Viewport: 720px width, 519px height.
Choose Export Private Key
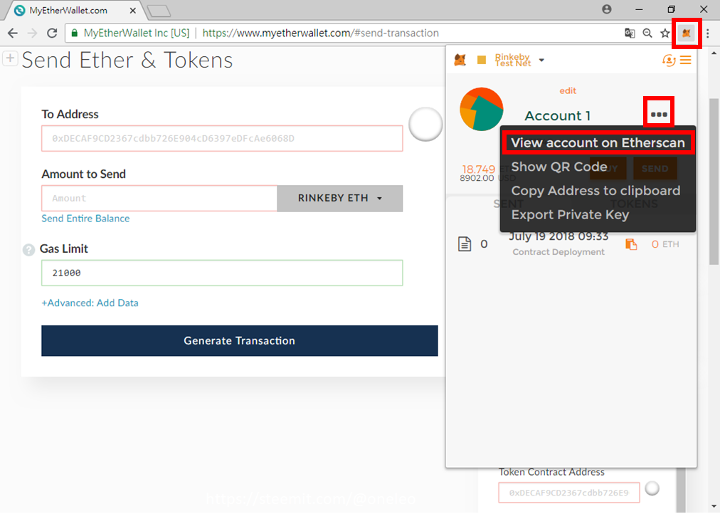[570, 214]
